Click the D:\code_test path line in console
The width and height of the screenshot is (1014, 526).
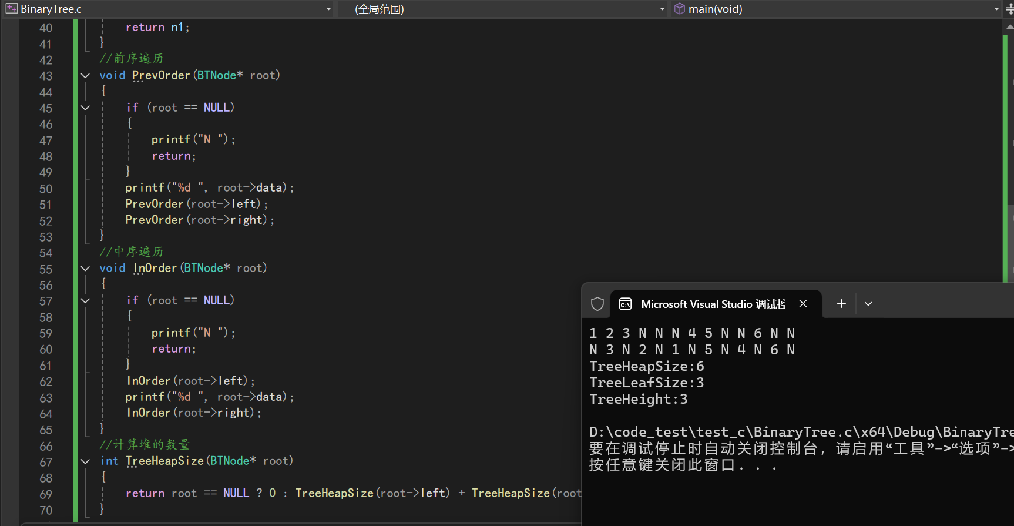801,432
